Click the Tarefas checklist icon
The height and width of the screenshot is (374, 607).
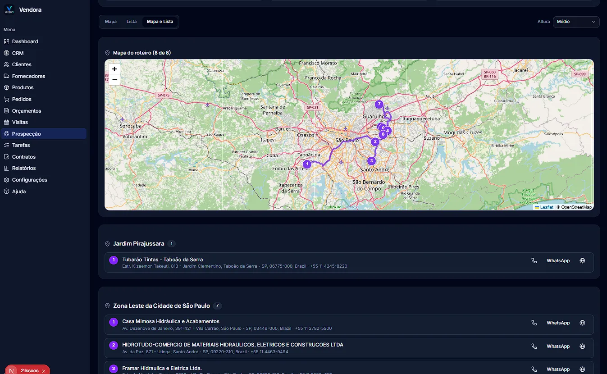7,145
